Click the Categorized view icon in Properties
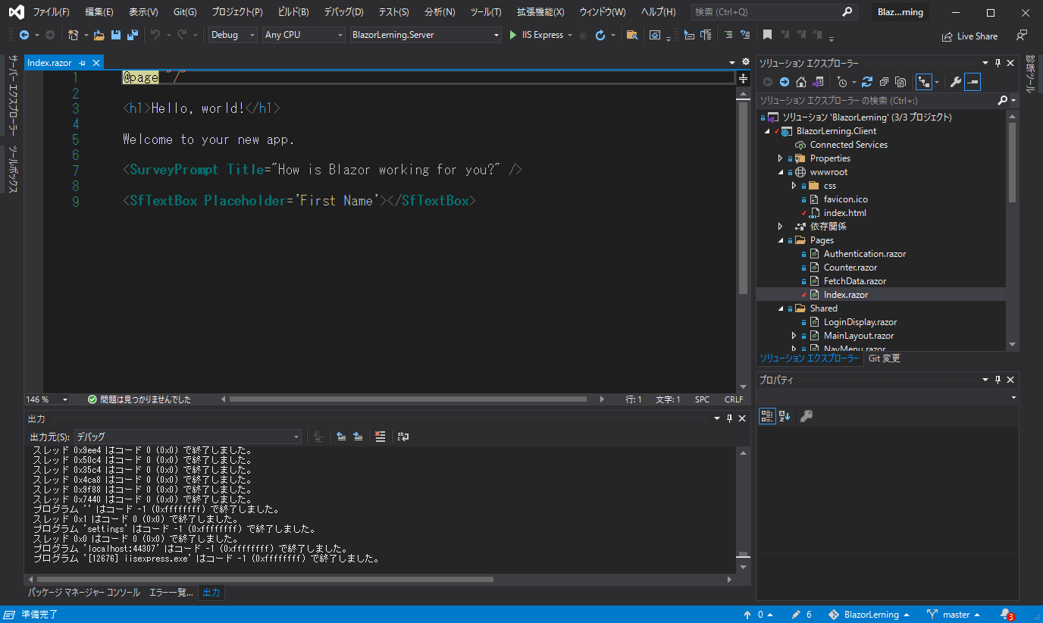This screenshot has width=1043, height=623. [767, 415]
